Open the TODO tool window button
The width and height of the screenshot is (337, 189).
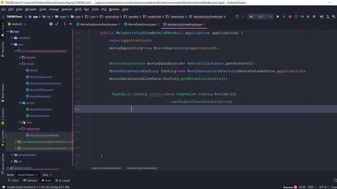coord(13,181)
